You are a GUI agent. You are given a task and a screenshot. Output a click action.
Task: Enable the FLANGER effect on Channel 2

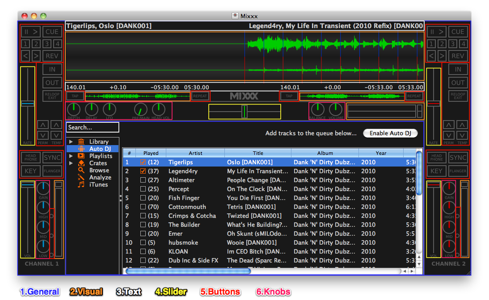458,171
